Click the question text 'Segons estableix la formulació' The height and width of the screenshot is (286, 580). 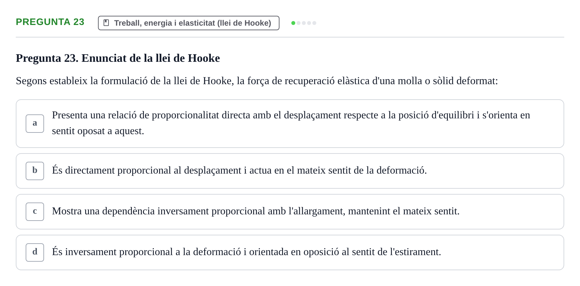click(x=257, y=81)
